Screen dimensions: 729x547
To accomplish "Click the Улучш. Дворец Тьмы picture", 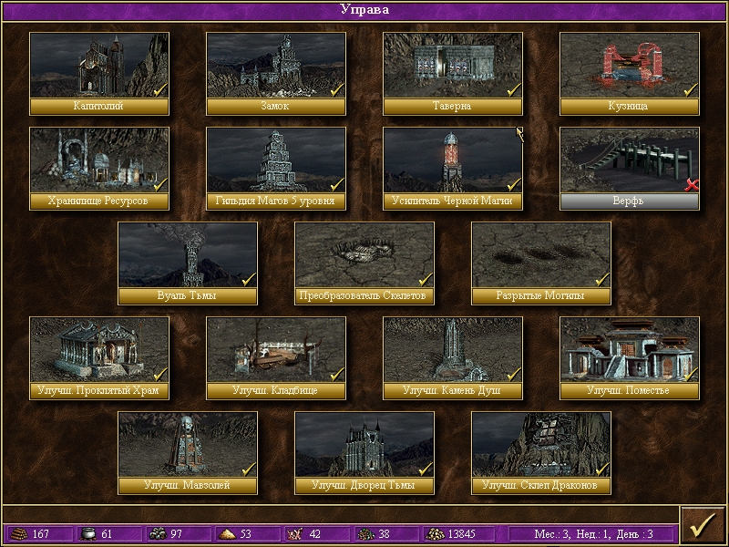I will coord(364,445).
